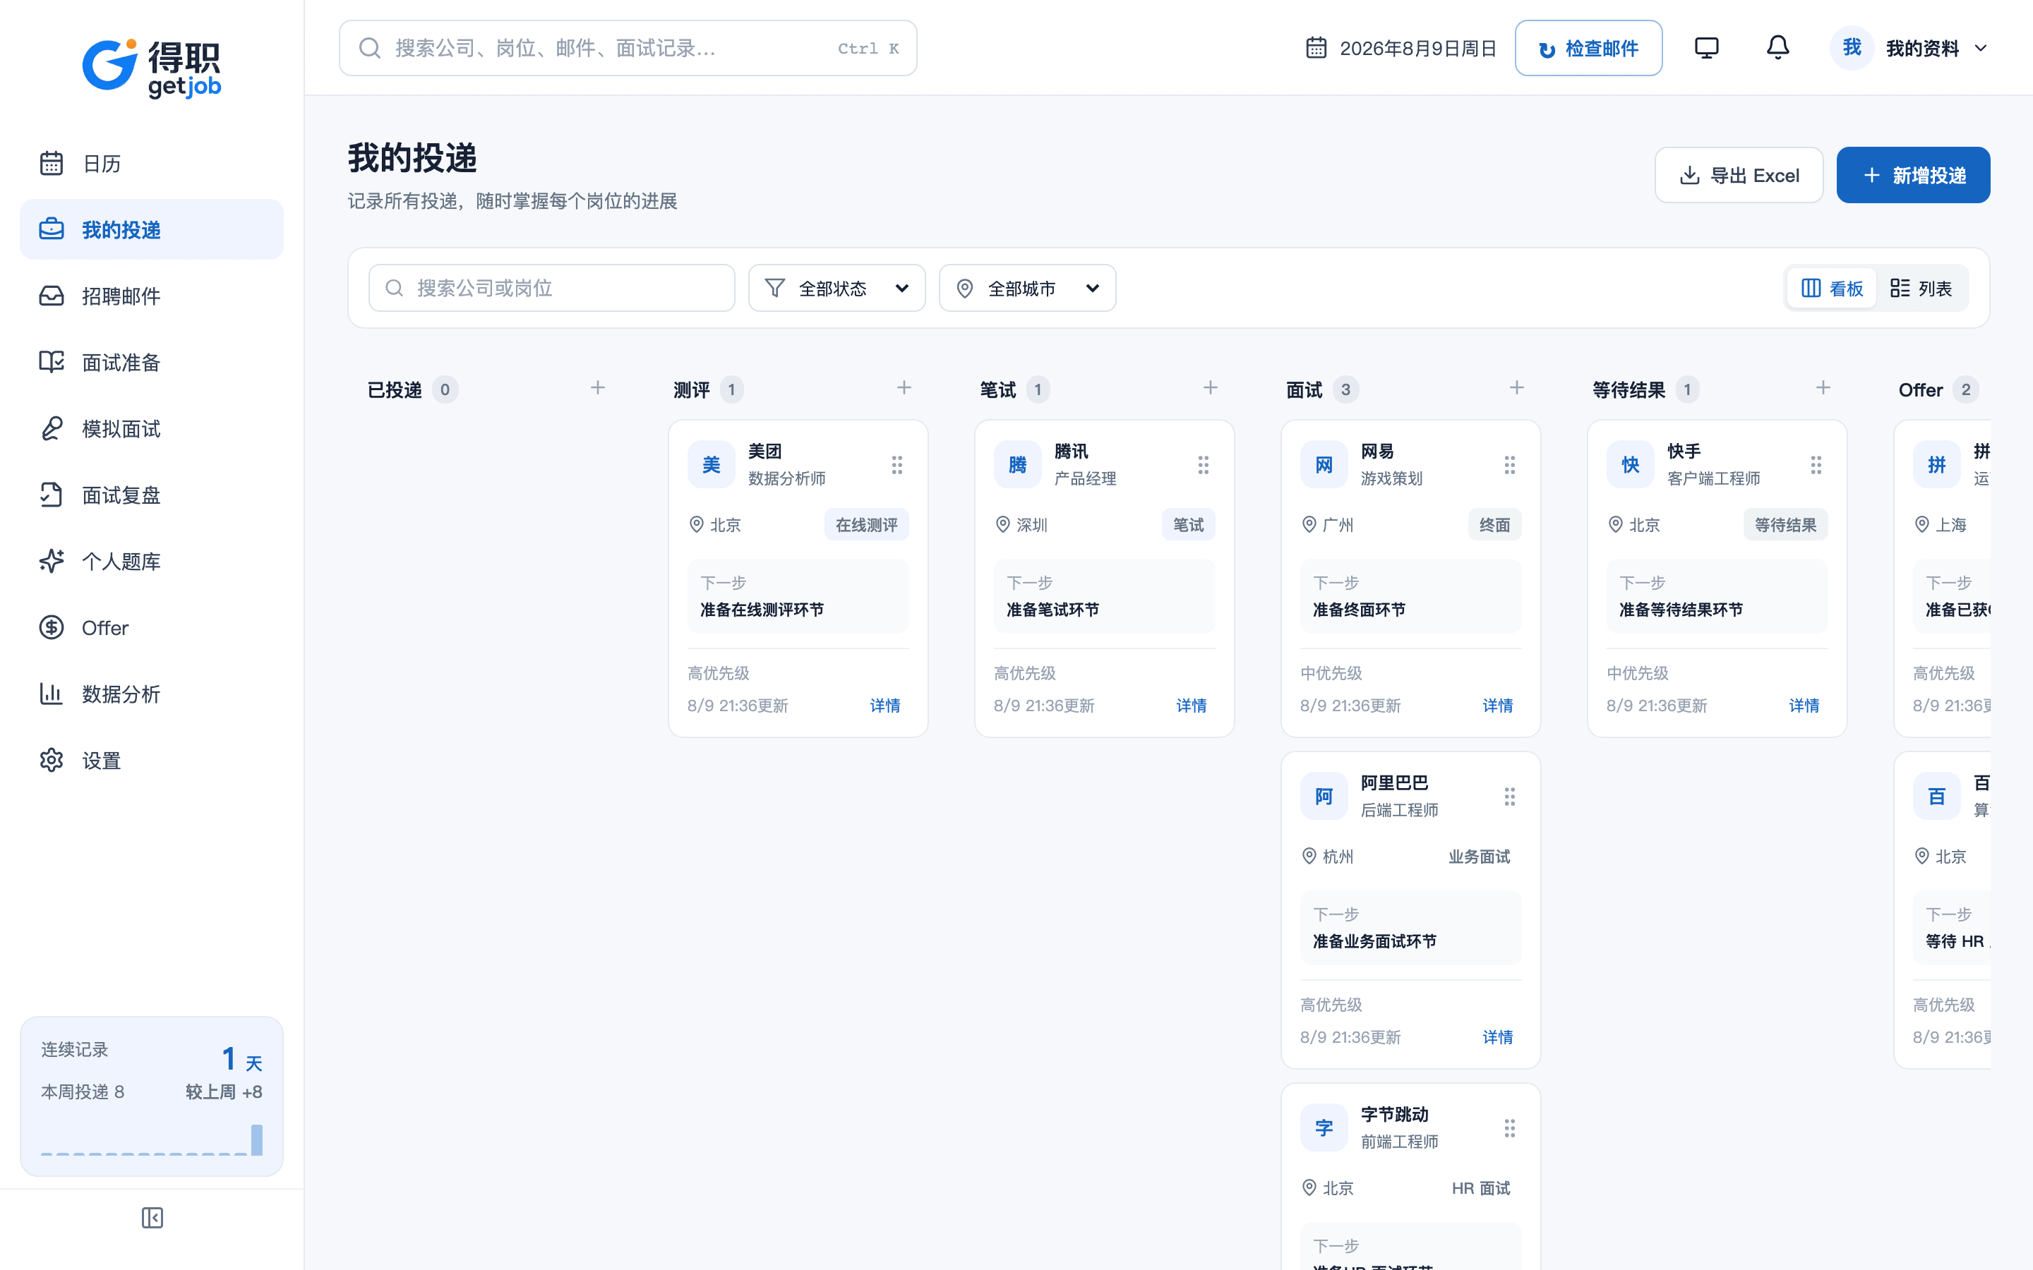Grab the 腾讯 card drag handle
Image resolution: width=2033 pixels, height=1270 pixels.
(1203, 464)
